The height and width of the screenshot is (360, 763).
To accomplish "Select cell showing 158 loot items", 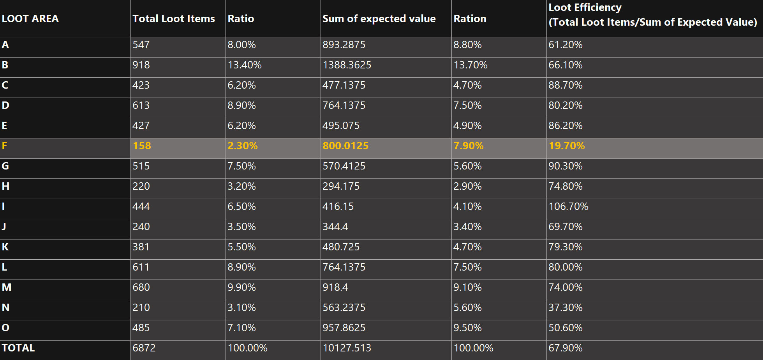I will tap(142, 146).
